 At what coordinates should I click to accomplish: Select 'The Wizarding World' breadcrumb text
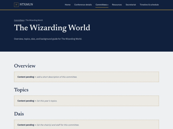(x=34, y=20)
